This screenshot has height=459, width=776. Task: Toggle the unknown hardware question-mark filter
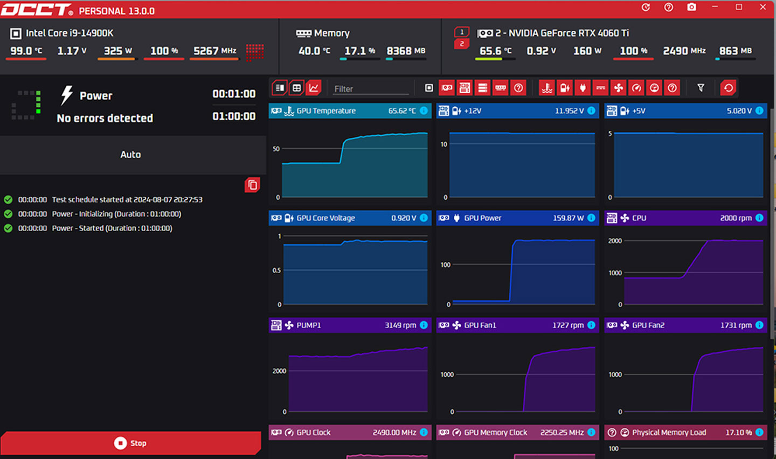518,88
